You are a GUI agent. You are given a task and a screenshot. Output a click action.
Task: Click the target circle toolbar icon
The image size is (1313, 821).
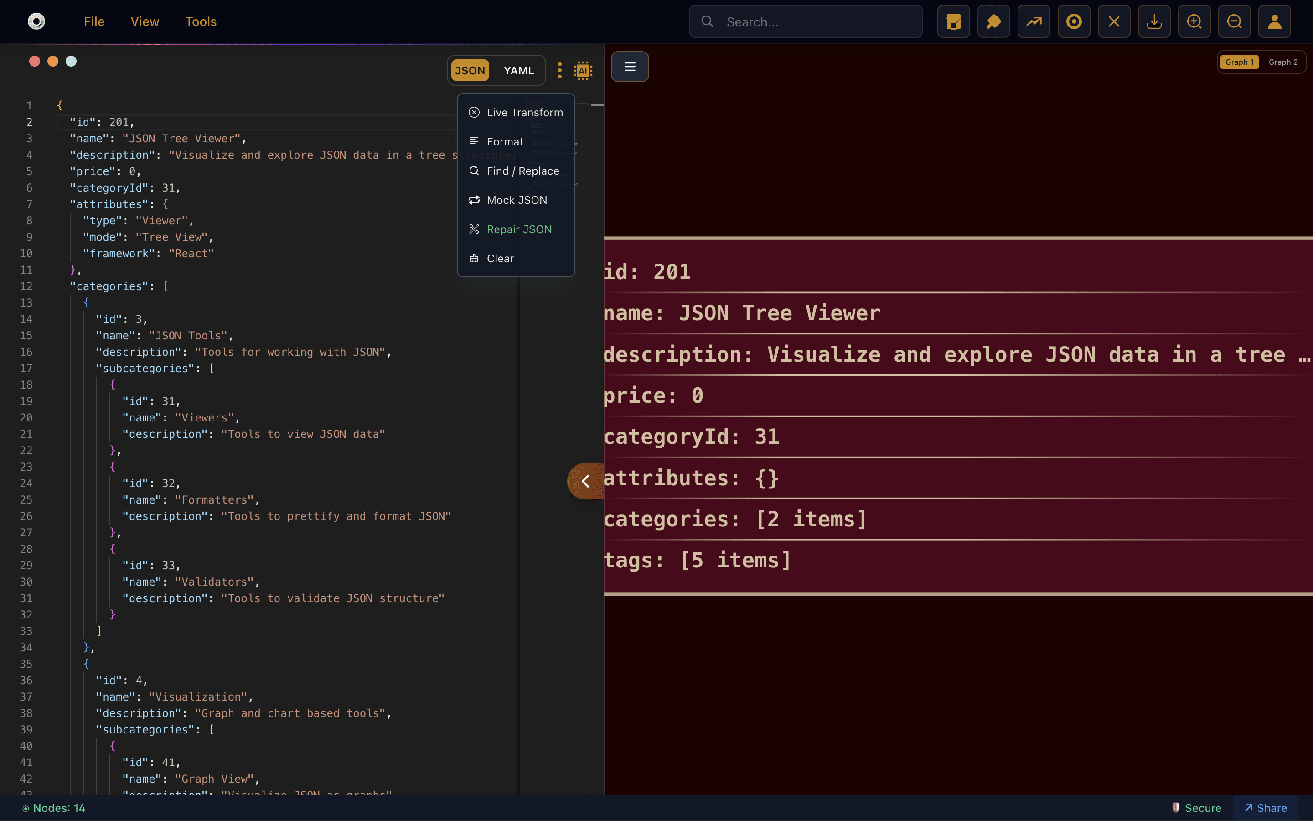1074,22
